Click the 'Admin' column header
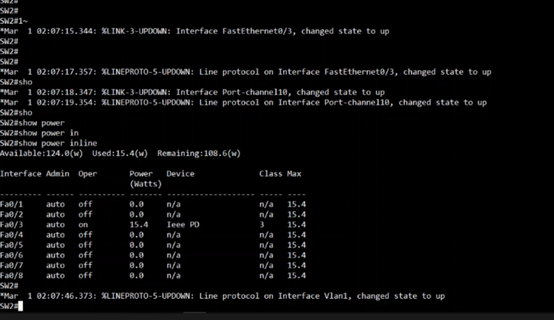Image resolution: width=554 pixels, height=320 pixels. coord(58,174)
